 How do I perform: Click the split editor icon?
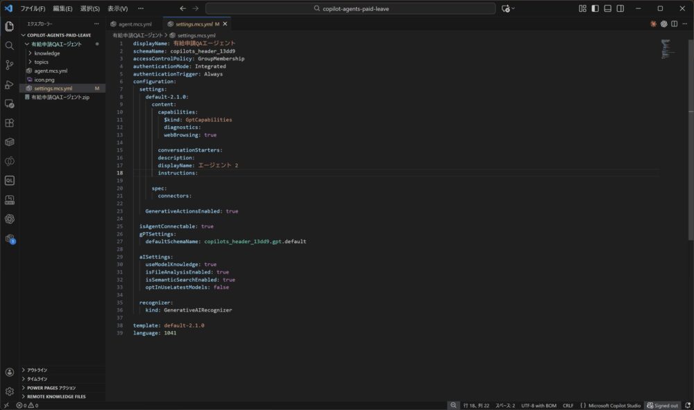[x=674, y=24]
